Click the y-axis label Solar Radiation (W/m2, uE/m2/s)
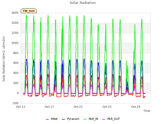This screenshot has width=166, height=124. [4, 59]
